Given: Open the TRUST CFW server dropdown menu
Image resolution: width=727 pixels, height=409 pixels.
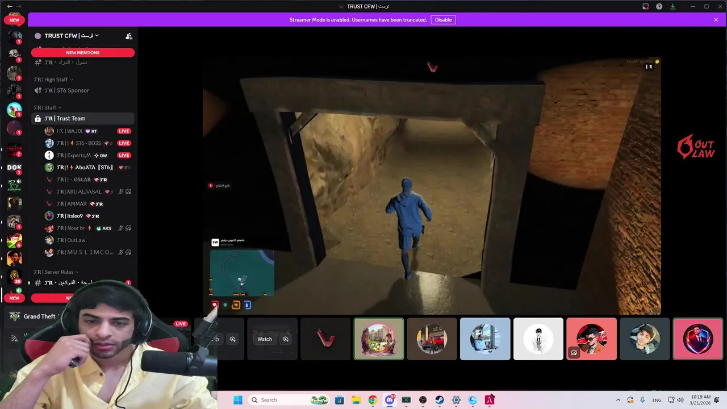Looking at the screenshot, I should coord(72,36).
